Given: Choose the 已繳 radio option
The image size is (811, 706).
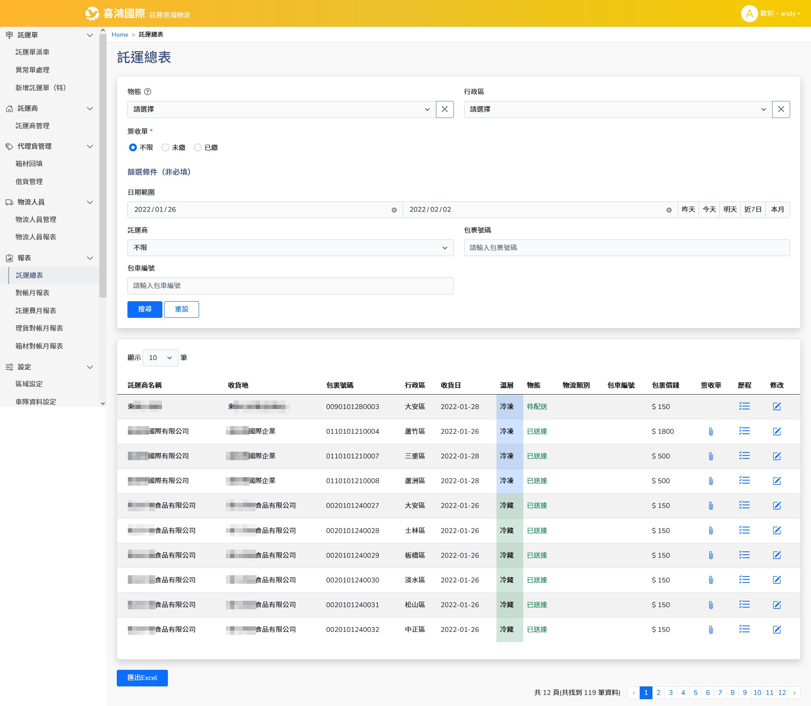Looking at the screenshot, I should 198,147.
